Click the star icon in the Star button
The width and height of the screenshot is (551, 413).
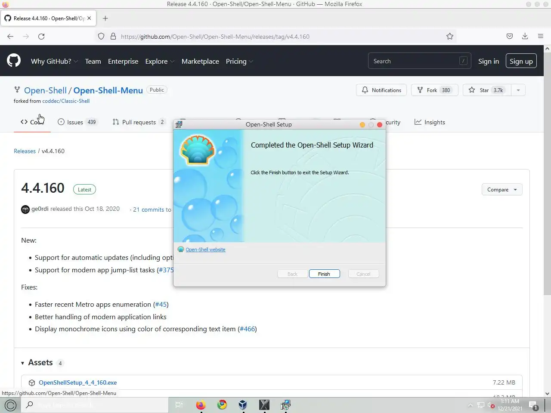tap(472, 90)
